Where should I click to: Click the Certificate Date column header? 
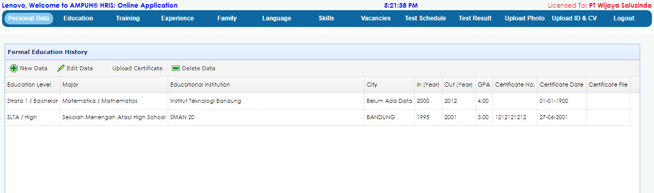pyautogui.click(x=561, y=85)
